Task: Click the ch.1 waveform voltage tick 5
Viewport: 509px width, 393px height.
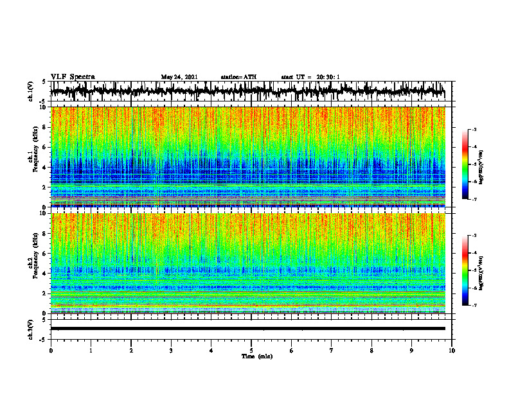Action: [x=44, y=82]
